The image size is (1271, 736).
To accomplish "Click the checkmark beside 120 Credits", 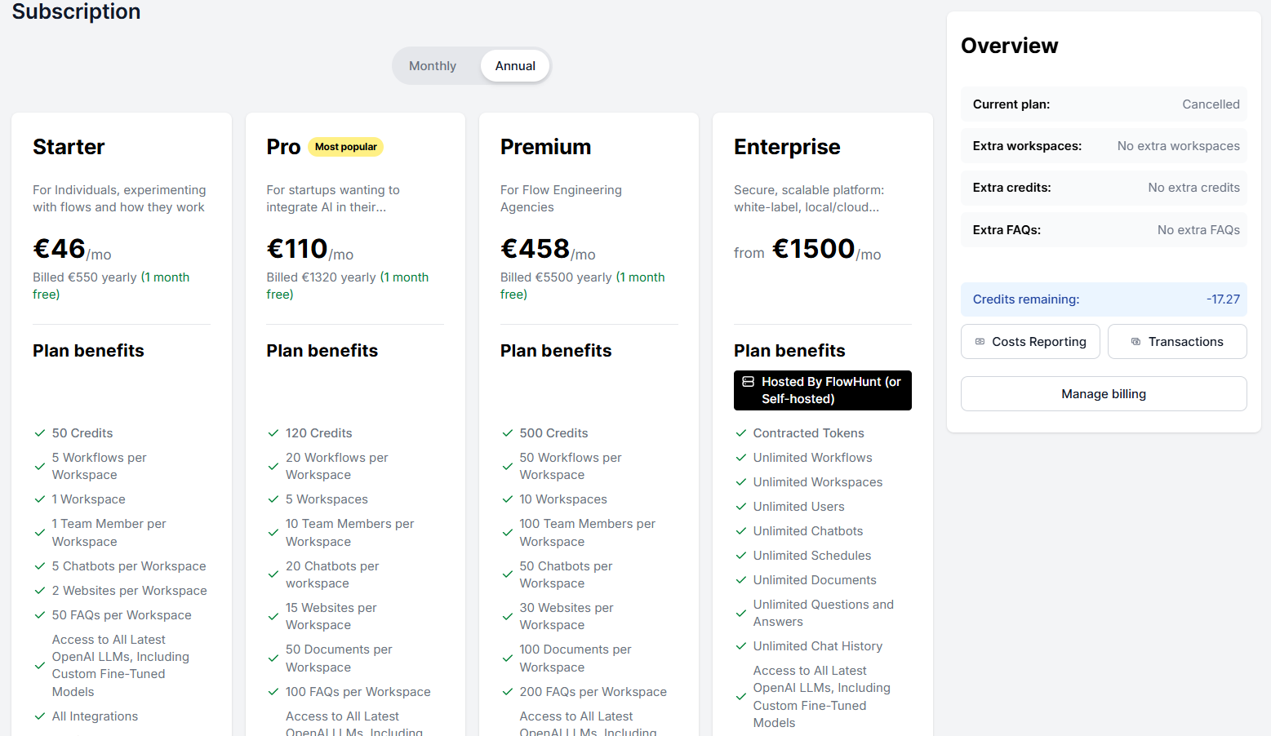I will (x=273, y=433).
